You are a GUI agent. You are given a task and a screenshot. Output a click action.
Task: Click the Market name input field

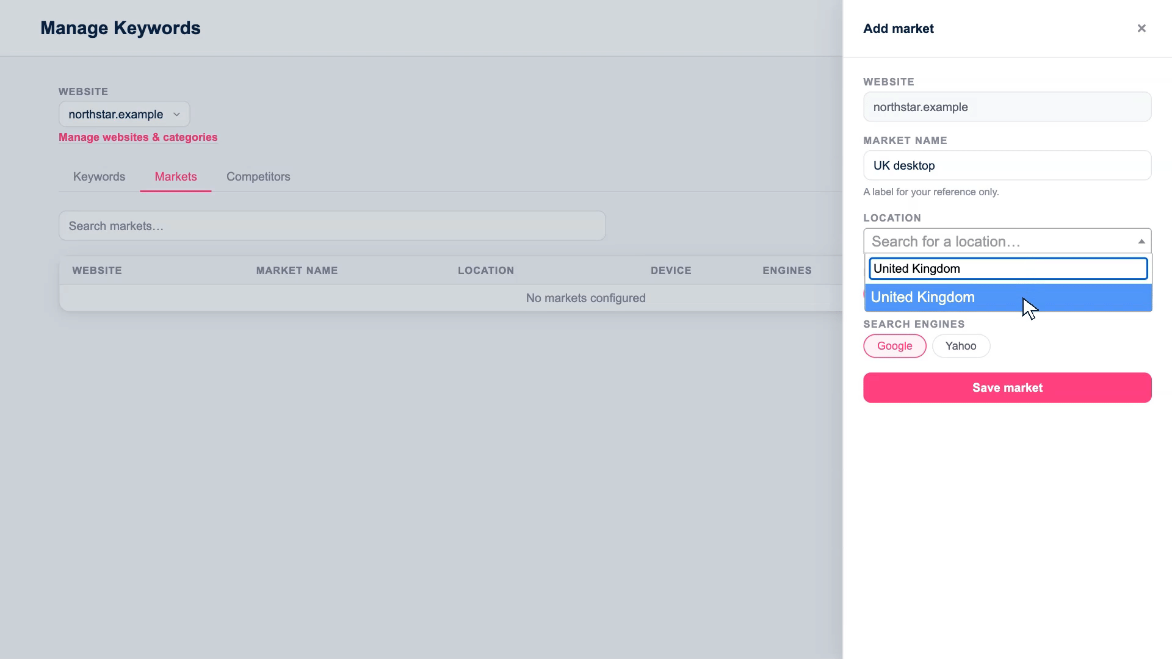click(x=1007, y=165)
